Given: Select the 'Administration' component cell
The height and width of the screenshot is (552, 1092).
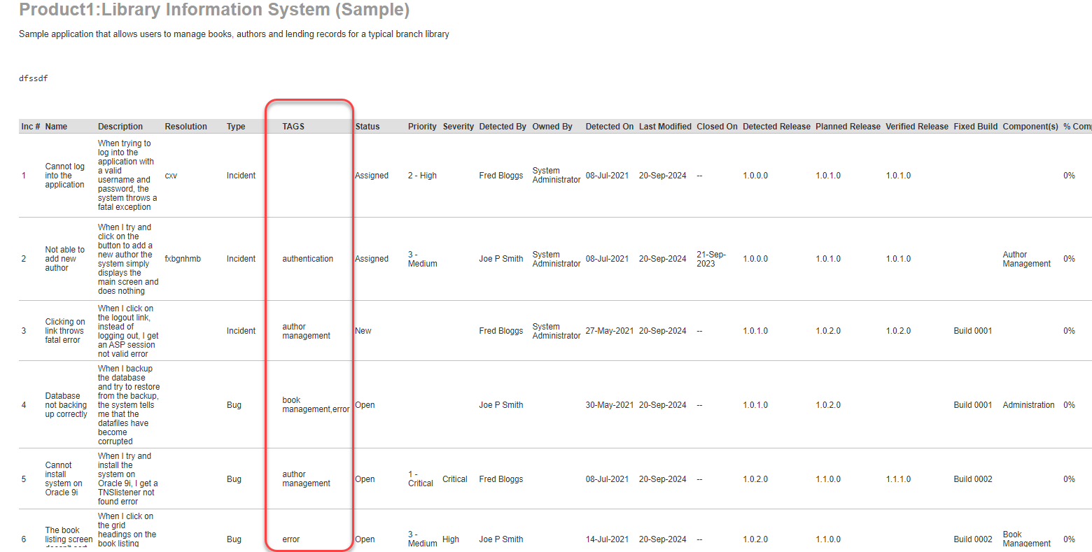Looking at the screenshot, I should pos(1028,405).
